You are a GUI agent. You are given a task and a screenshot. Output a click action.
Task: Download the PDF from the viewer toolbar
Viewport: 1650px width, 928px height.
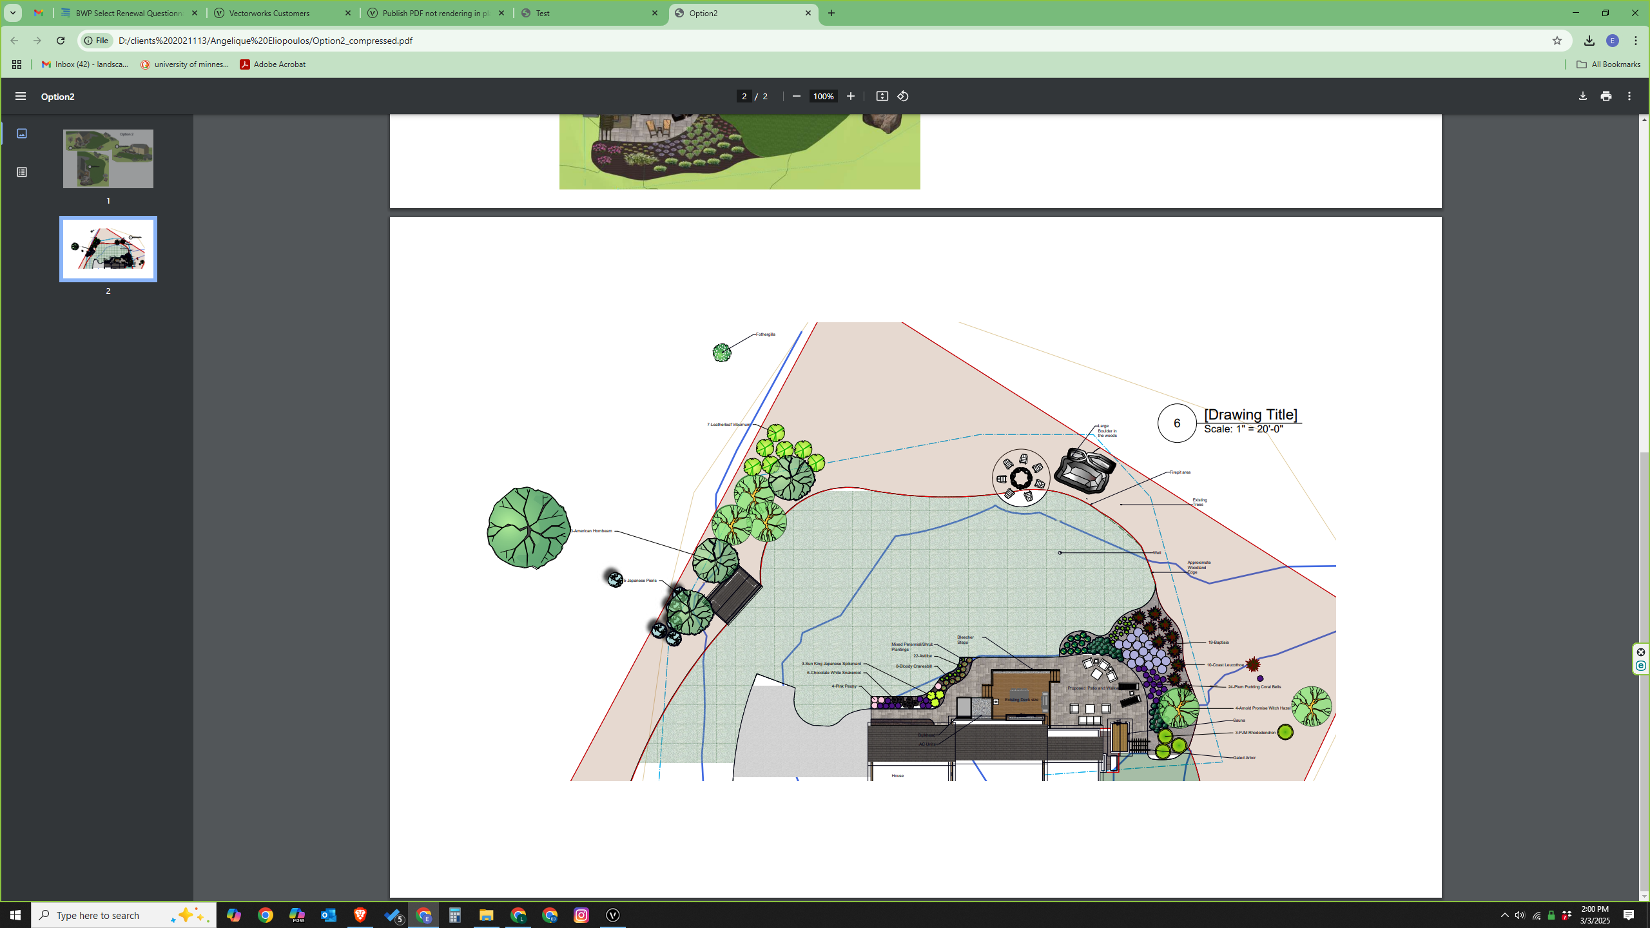1583,96
